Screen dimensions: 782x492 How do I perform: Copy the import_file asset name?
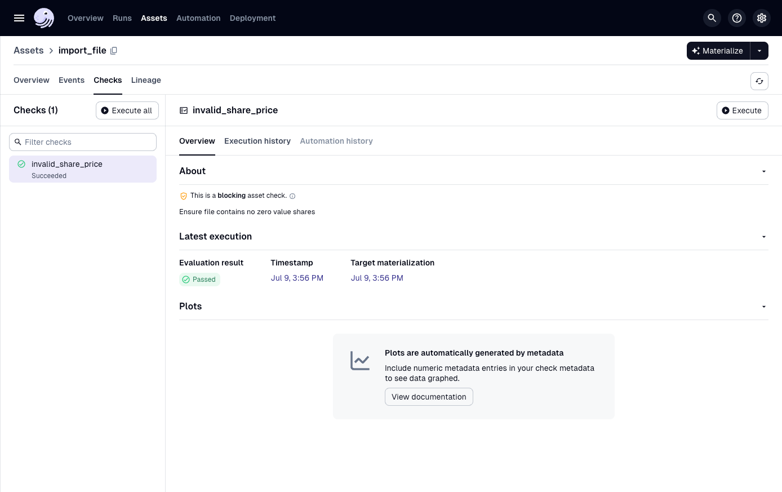(114, 50)
